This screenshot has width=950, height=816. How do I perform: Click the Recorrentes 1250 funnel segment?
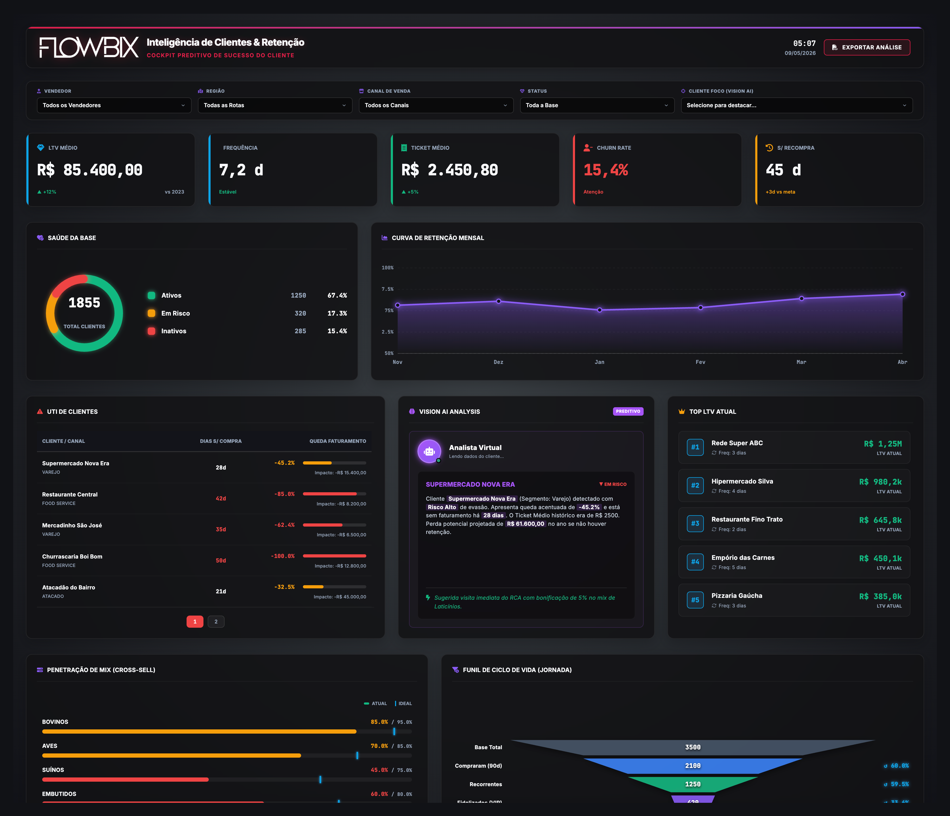[x=693, y=784]
